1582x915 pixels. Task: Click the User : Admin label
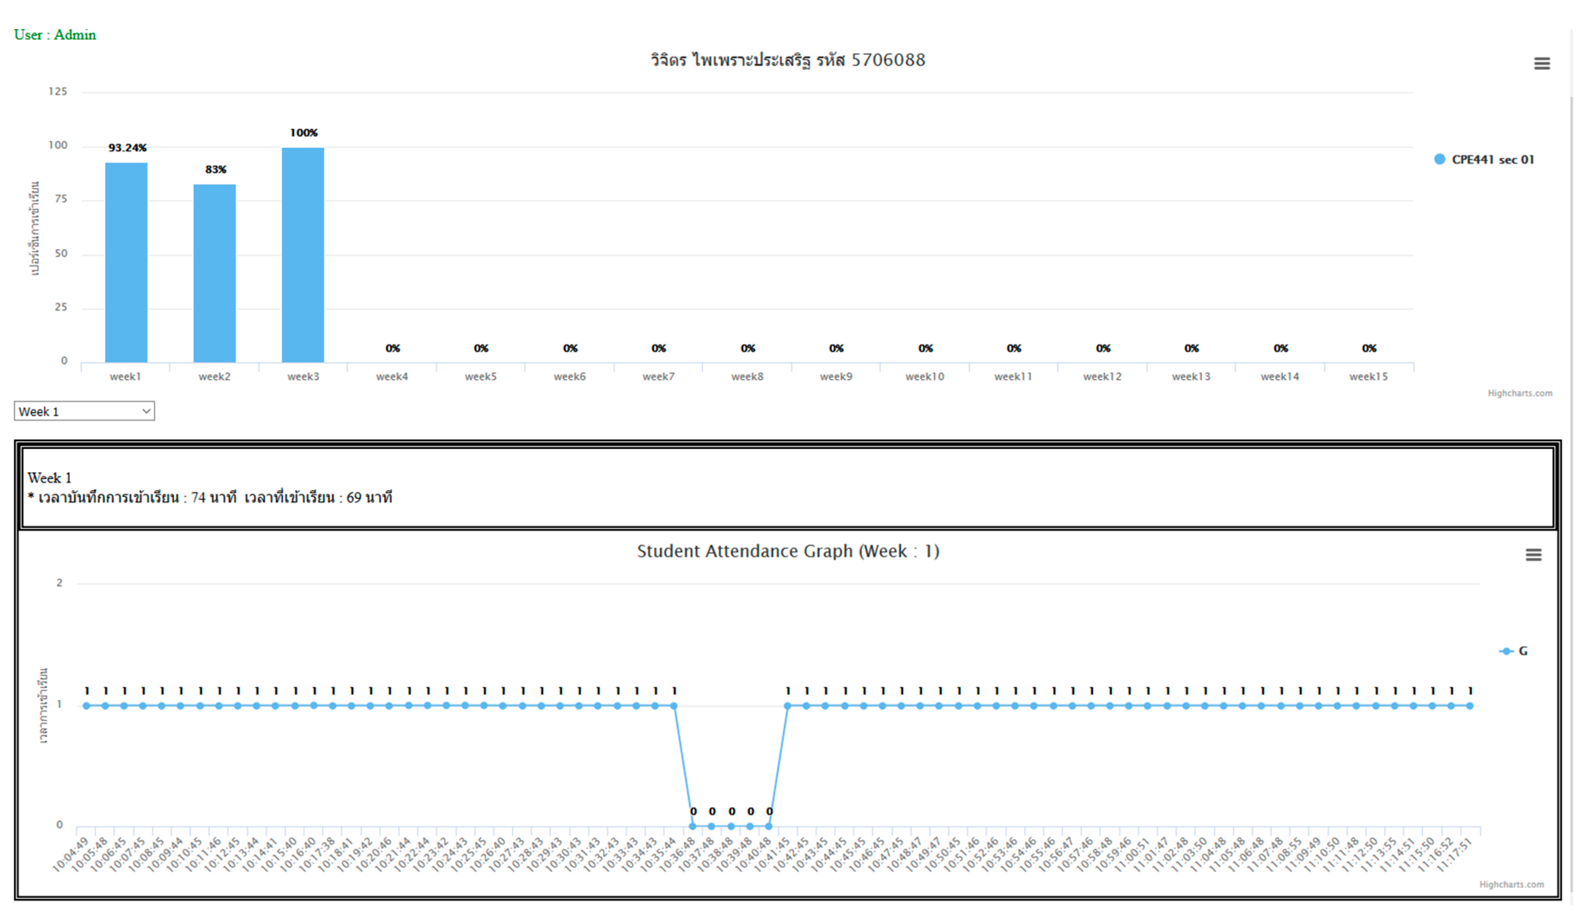pos(55,35)
